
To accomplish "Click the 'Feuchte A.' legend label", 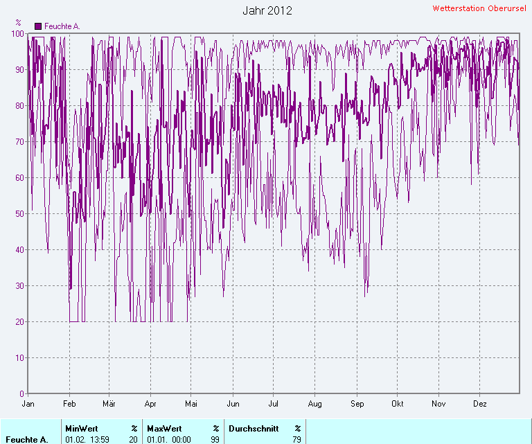I will pyautogui.click(x=62, y=26).
